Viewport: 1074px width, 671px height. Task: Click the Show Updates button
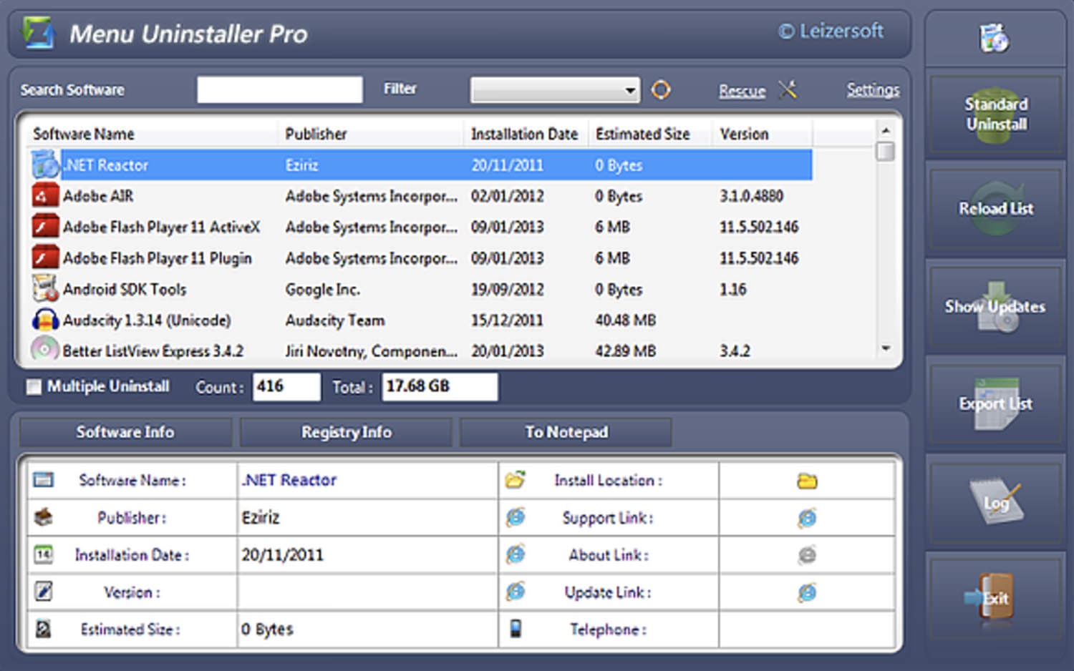pyautogui.click(x=995, y=307)
